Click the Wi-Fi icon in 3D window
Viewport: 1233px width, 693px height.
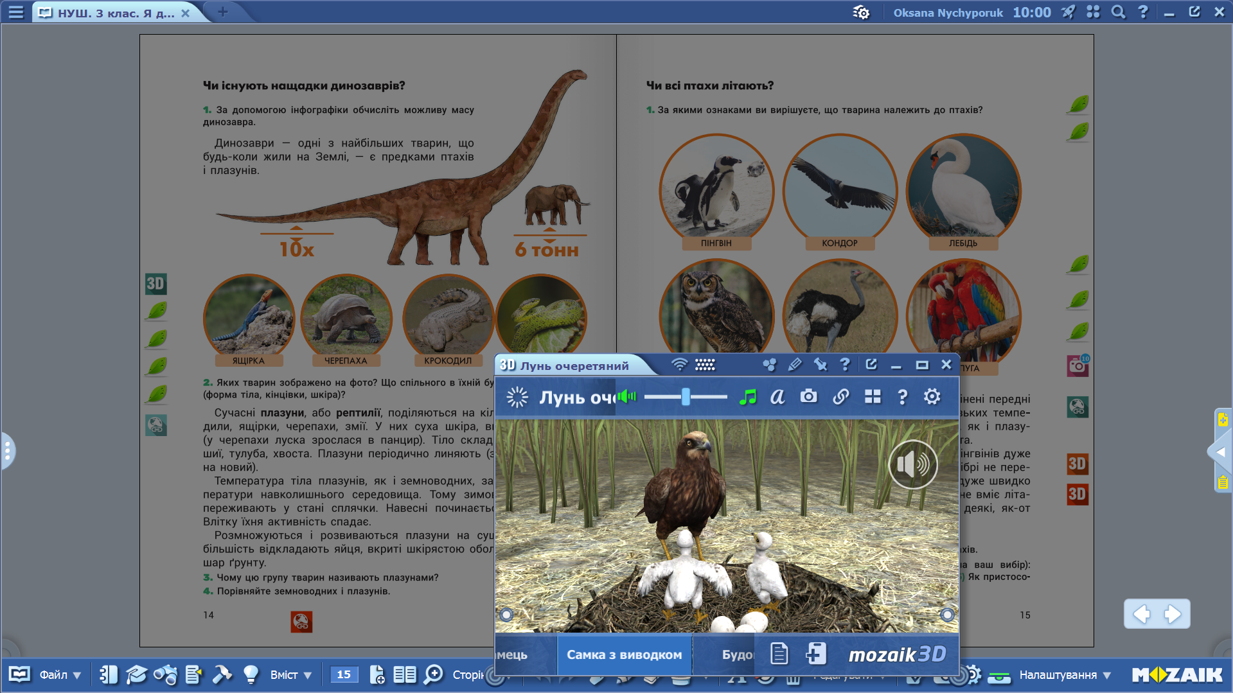point(679,365)
